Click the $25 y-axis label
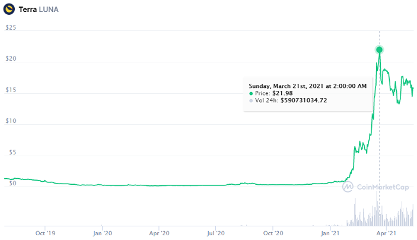Image resolution: width=417 pixels, height=240 pixels. [10, 27]
